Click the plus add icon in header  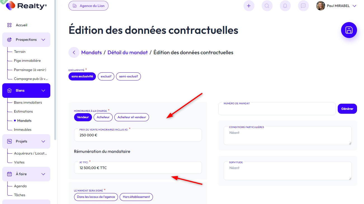click(249, 6)
